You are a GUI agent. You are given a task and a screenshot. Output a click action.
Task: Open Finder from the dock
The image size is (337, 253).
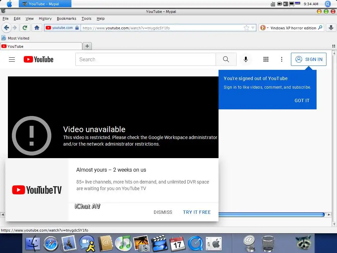[x=33, y=244]
